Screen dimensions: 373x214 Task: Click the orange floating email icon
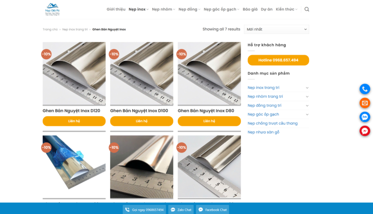pyautogui.click(x=365, y=103)
